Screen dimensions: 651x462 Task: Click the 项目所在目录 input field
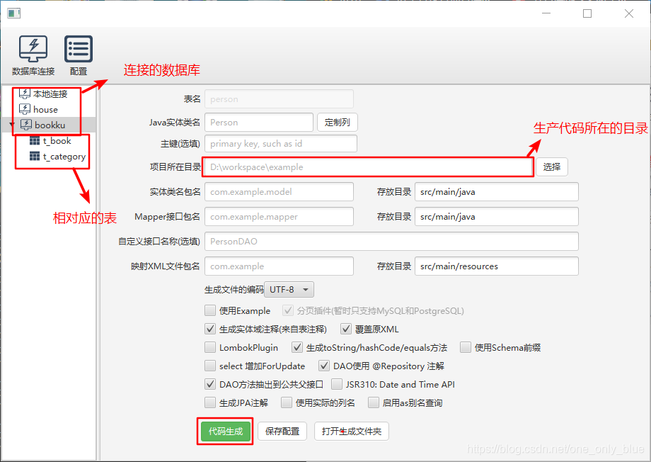click(368, 167)
